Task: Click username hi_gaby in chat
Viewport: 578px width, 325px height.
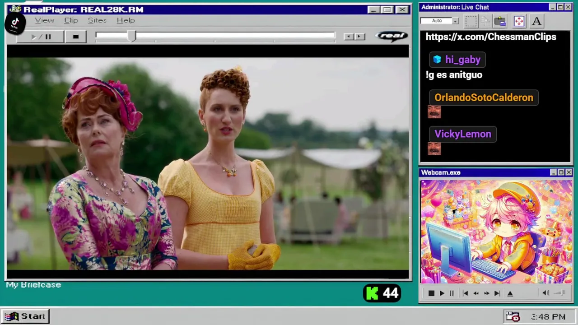Action: [x=462, y=60]
